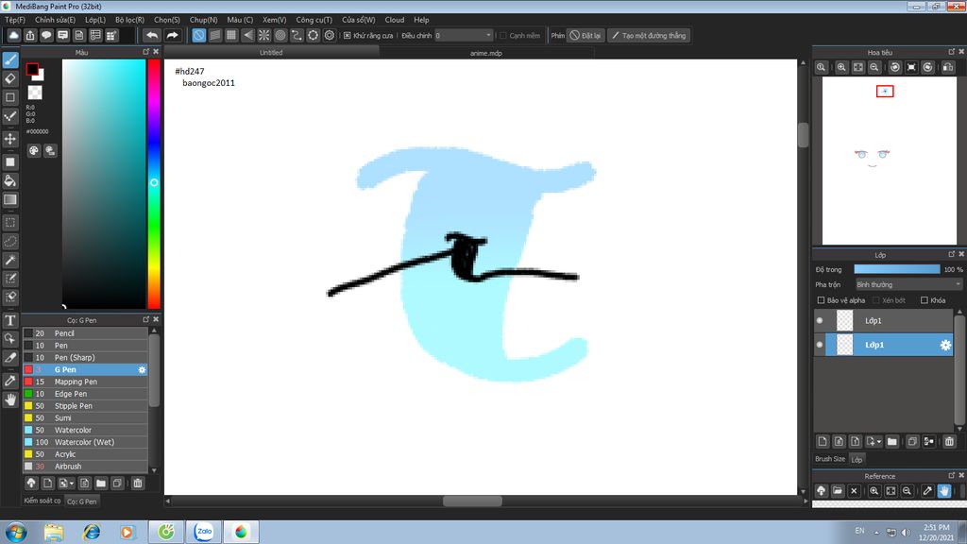967x544 pixels.
Task: Open the Bộ lọc(R) filter menu
Action: pyautogui.click(x=129, y=20)
